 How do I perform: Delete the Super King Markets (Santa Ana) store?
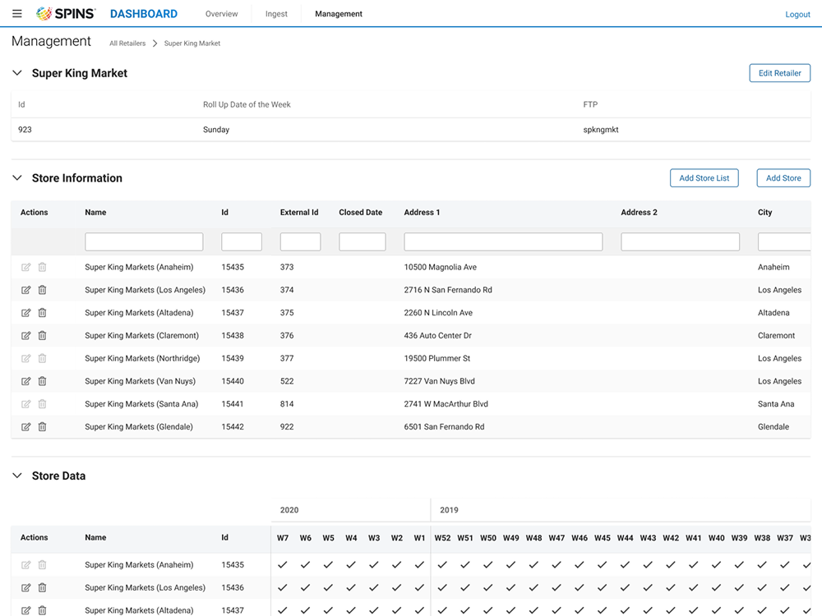(x=43, y=404)
